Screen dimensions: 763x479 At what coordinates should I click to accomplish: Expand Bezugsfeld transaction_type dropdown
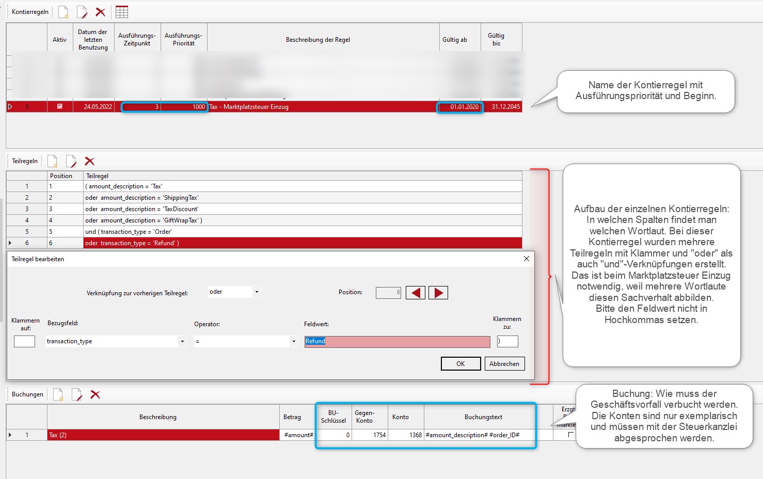pos(182,341)
